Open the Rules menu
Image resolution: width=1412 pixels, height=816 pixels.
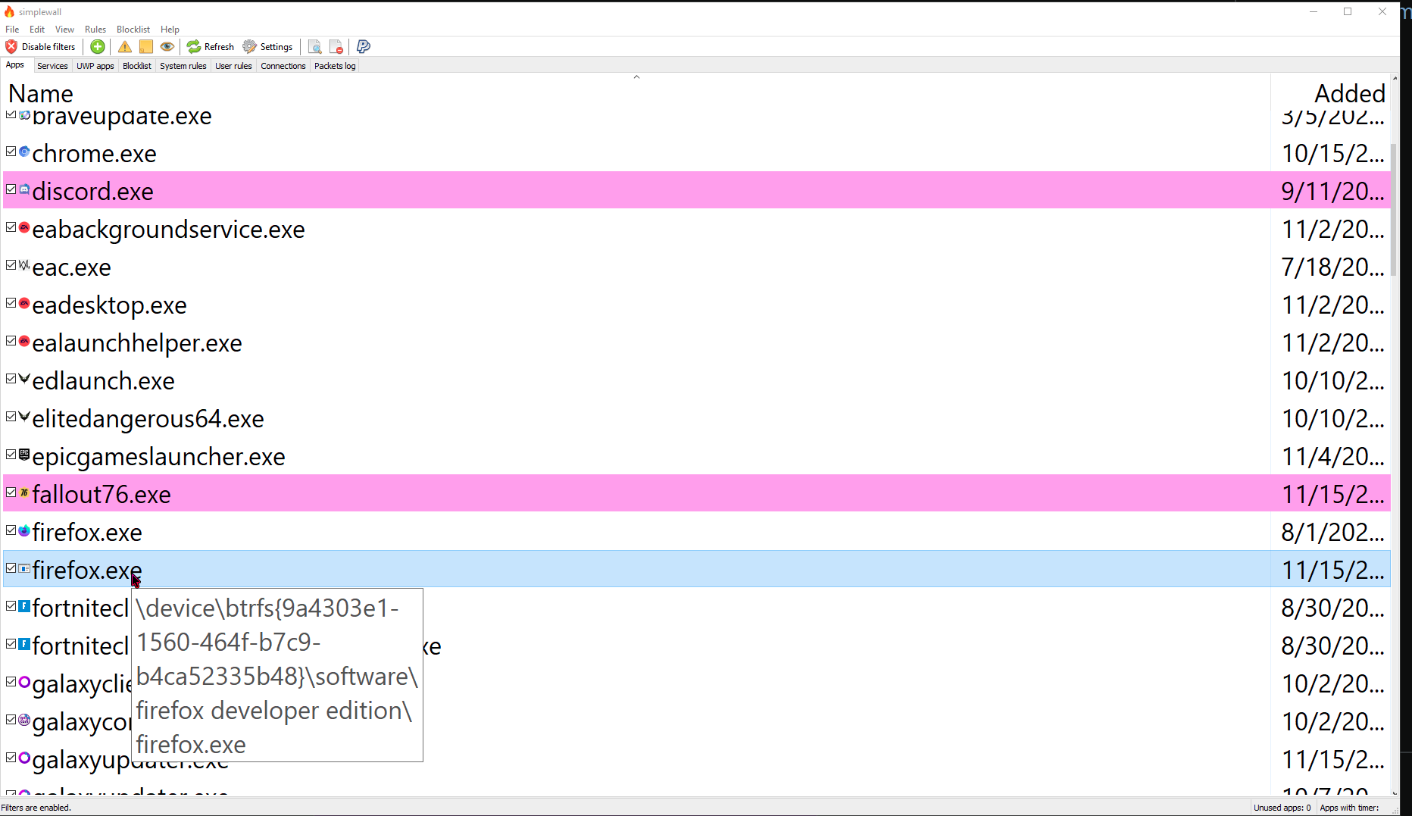(95, 29)
